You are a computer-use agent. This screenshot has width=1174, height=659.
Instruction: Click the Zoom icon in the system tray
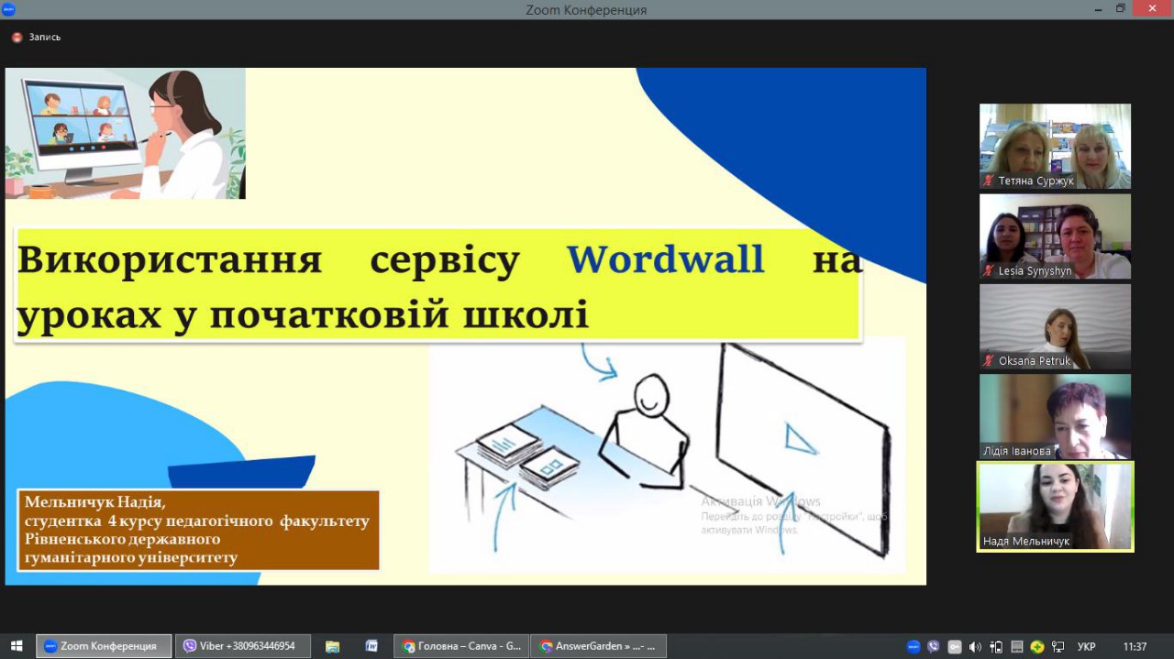coord(914,647)
